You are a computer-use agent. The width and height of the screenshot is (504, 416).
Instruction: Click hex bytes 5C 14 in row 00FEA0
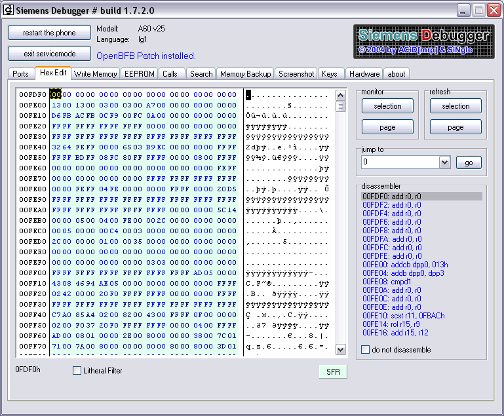pos(227,210)
